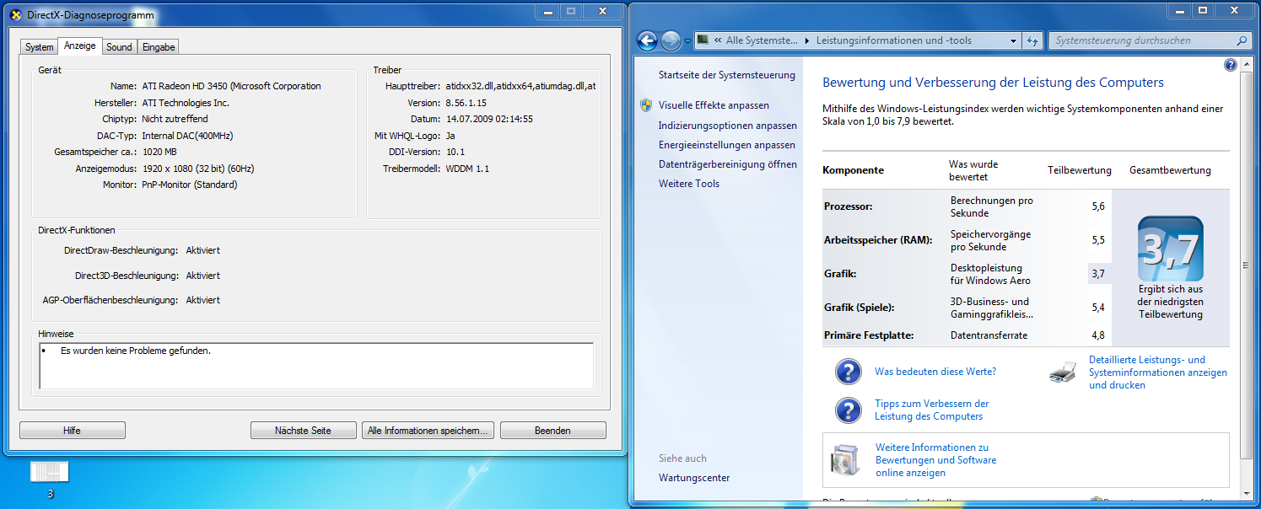Click the scrollbar up arrow in the performance window
The height and width of the screenshot is (509, 1261).
(x=1247, y=64)
